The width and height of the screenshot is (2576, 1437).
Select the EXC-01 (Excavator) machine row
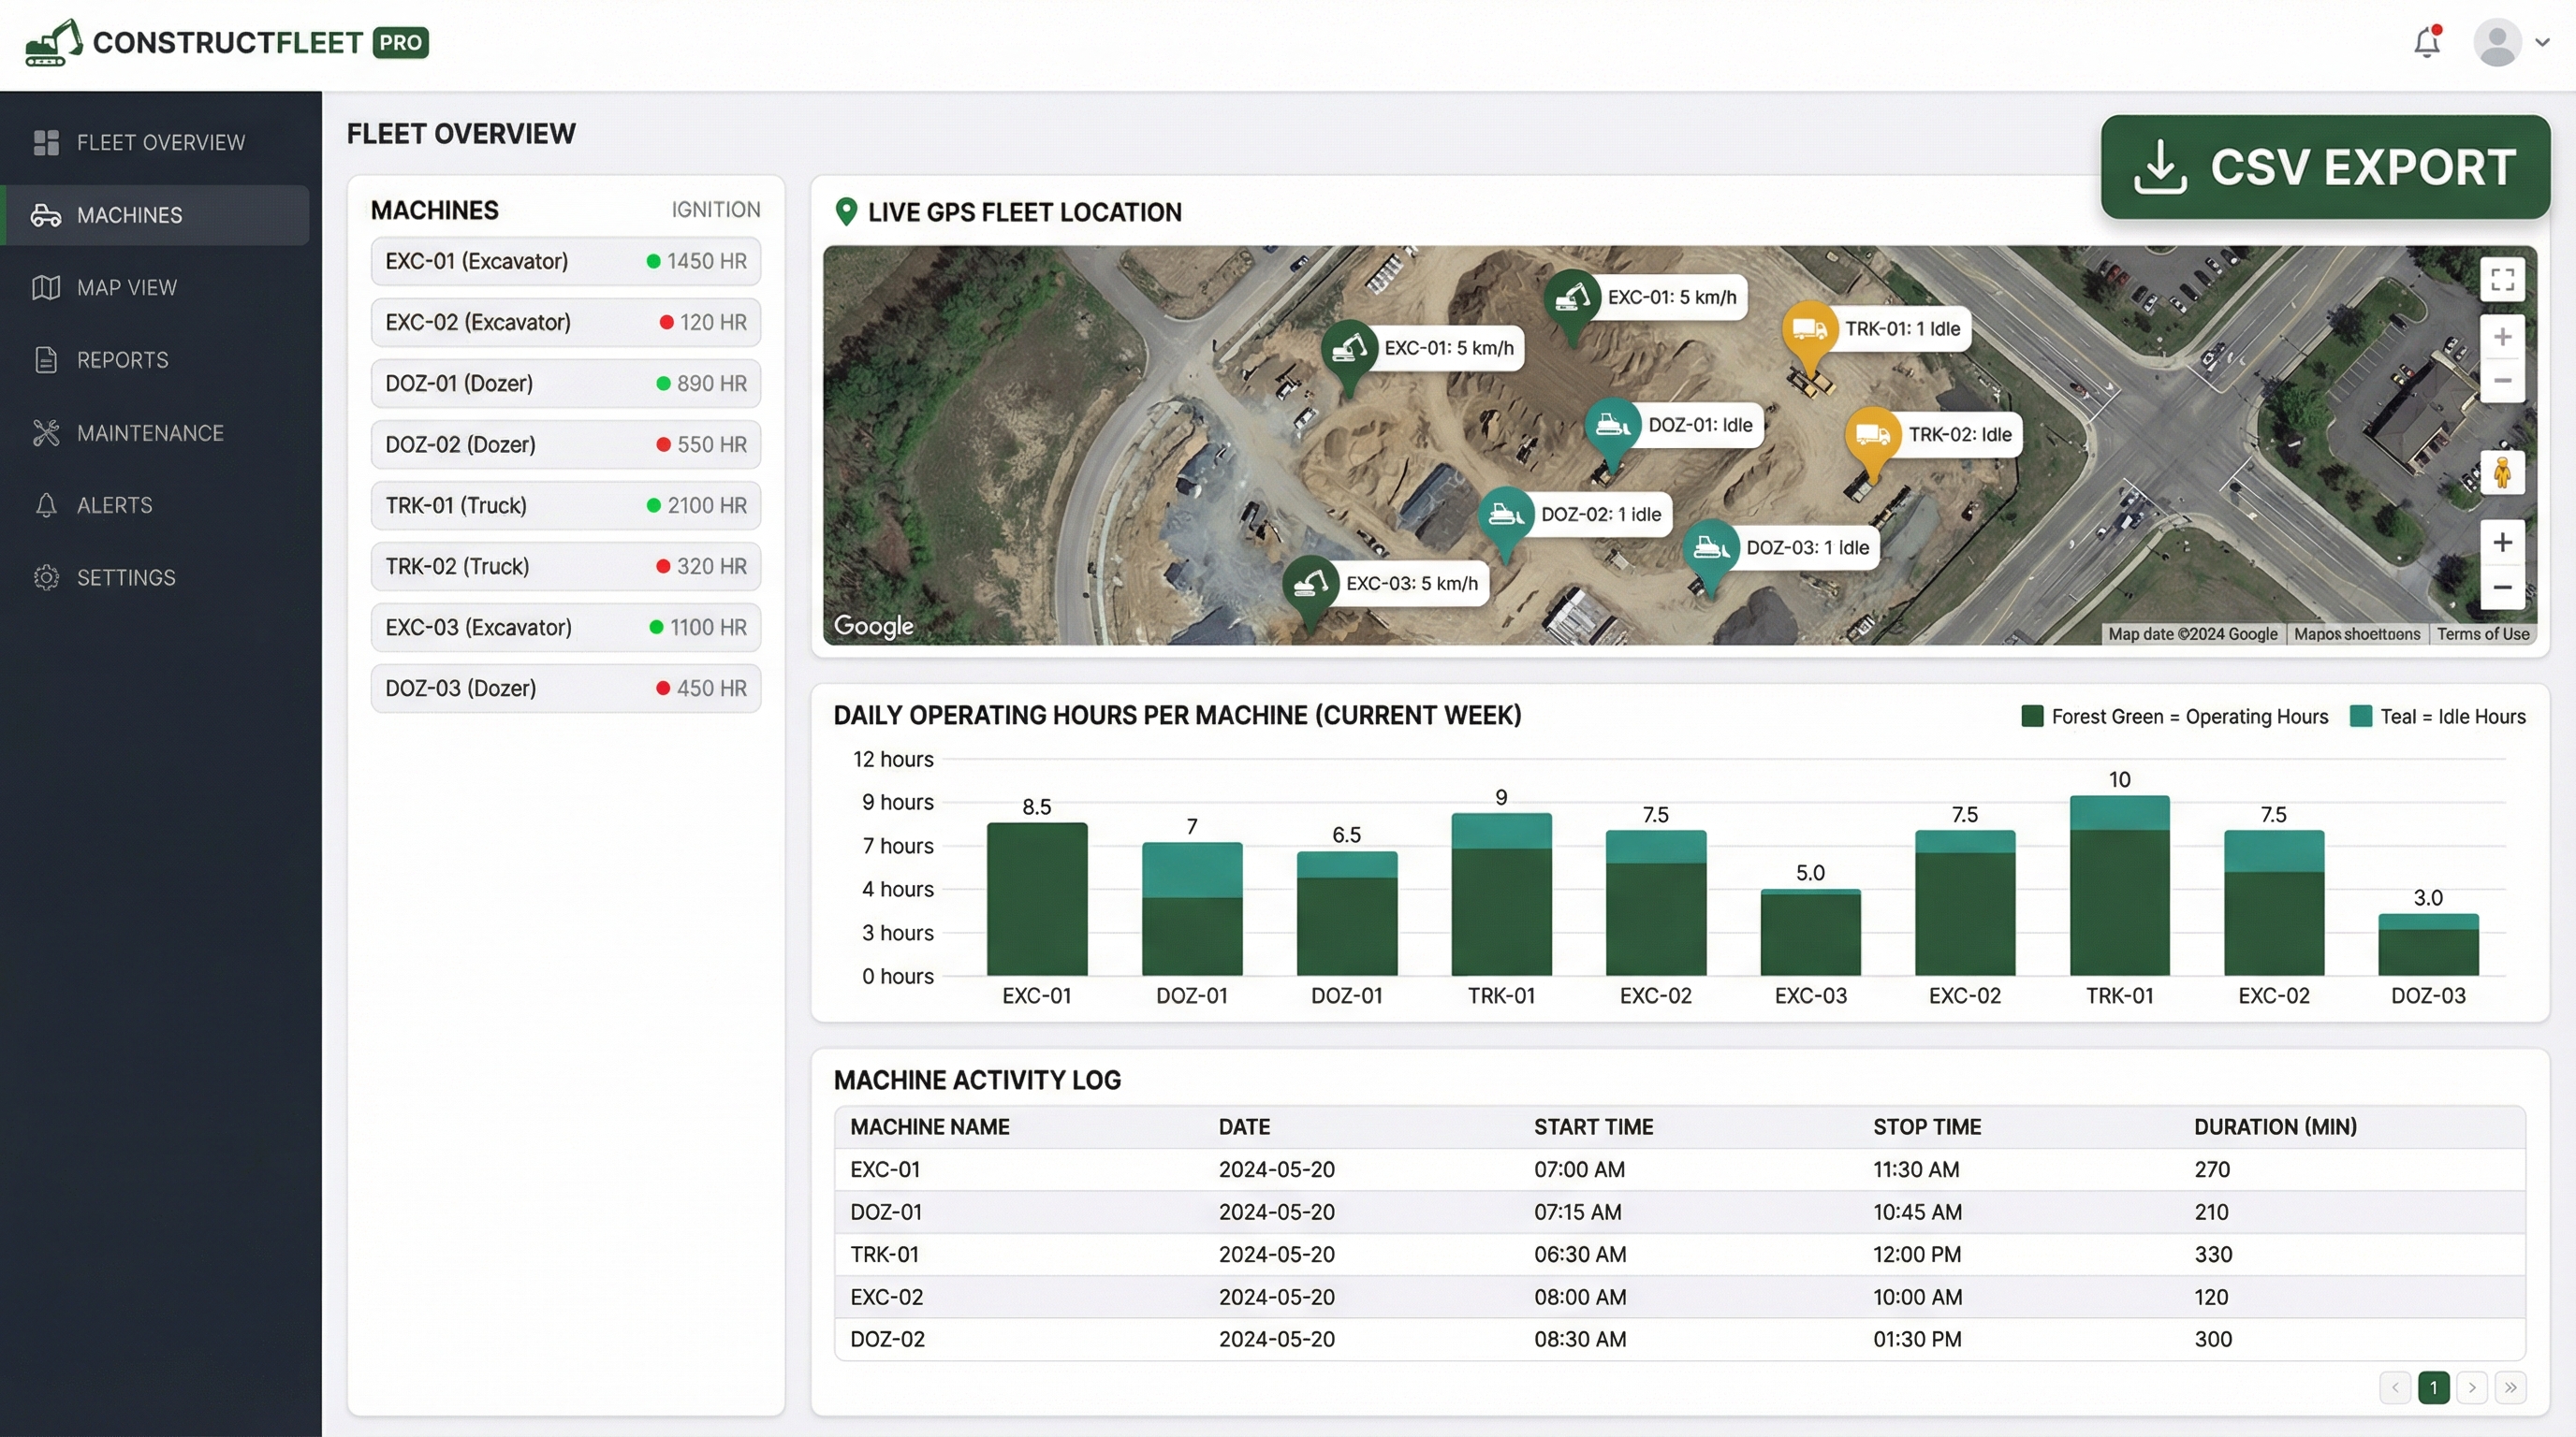566,262
